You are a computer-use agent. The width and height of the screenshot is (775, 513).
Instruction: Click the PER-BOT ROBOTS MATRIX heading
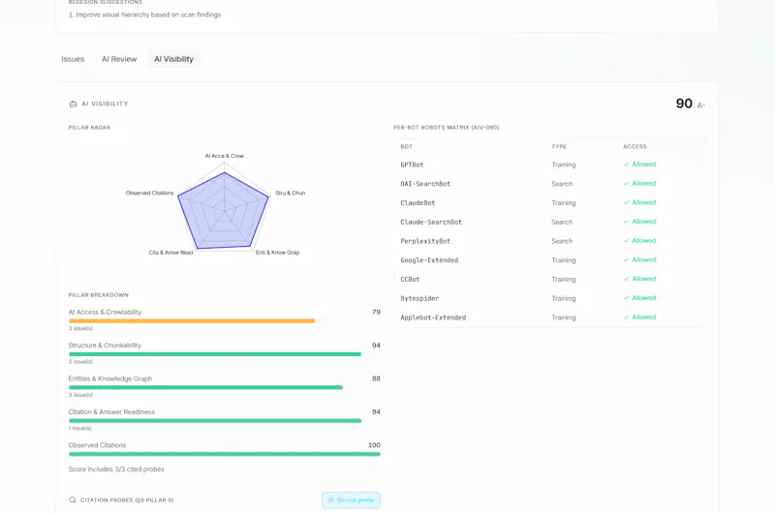coord(447,128)
